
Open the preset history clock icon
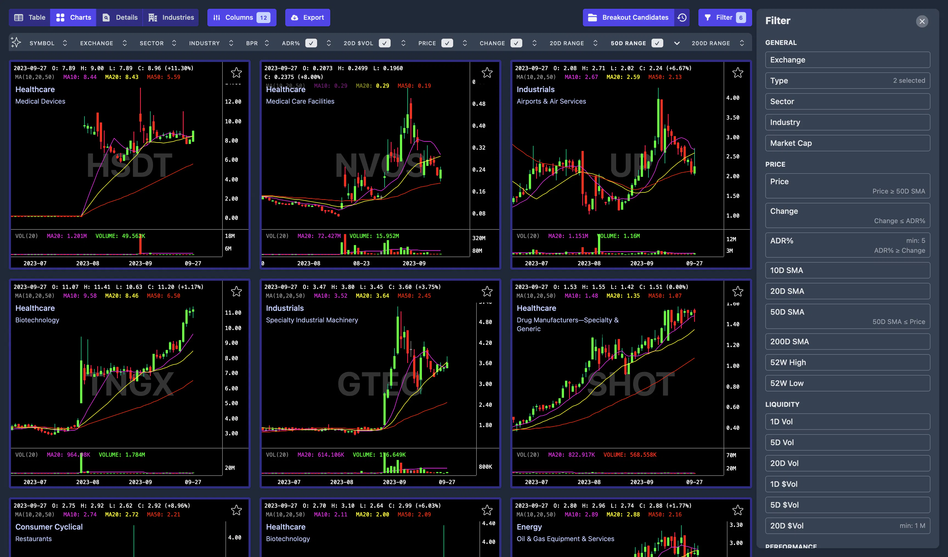[x=682, y=17]
